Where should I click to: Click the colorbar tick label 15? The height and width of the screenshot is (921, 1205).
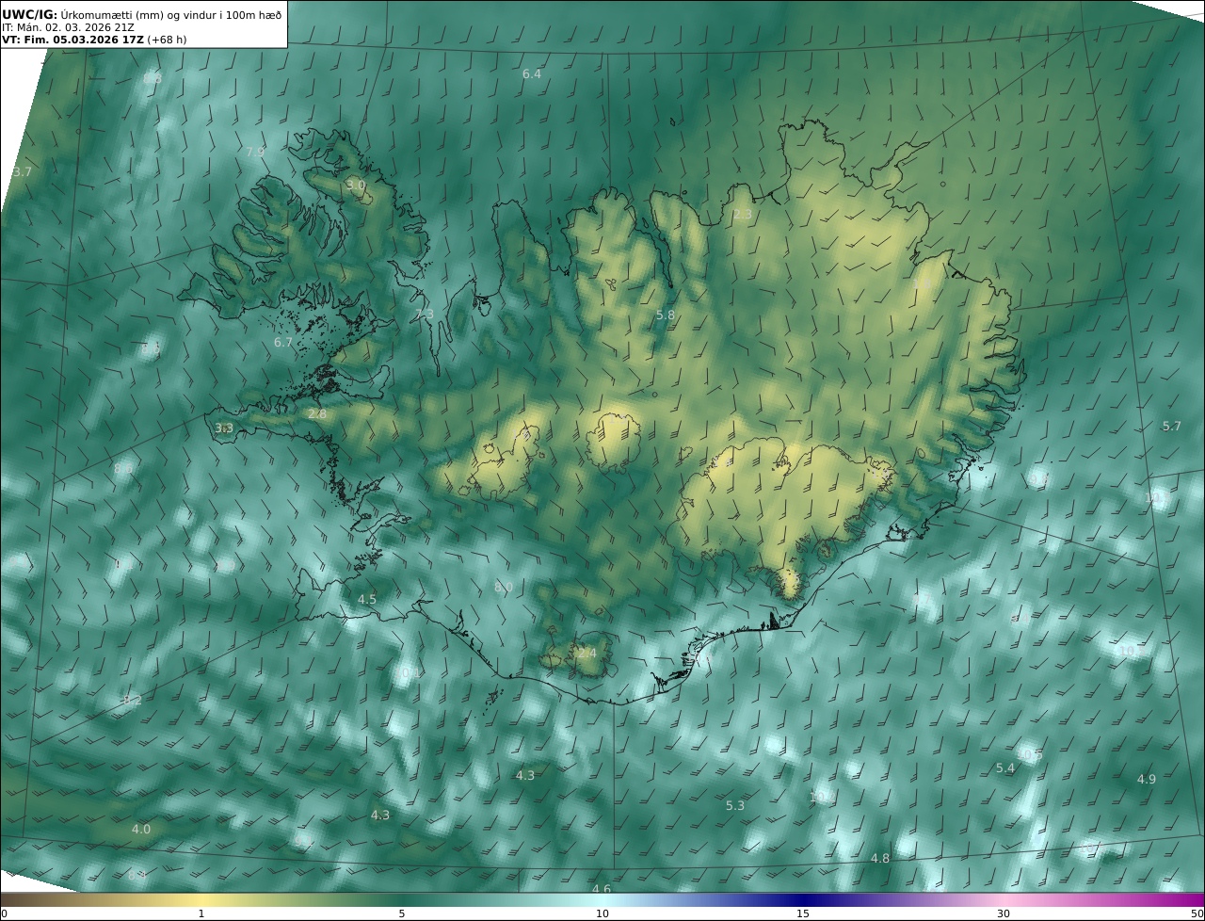[803, 914]
